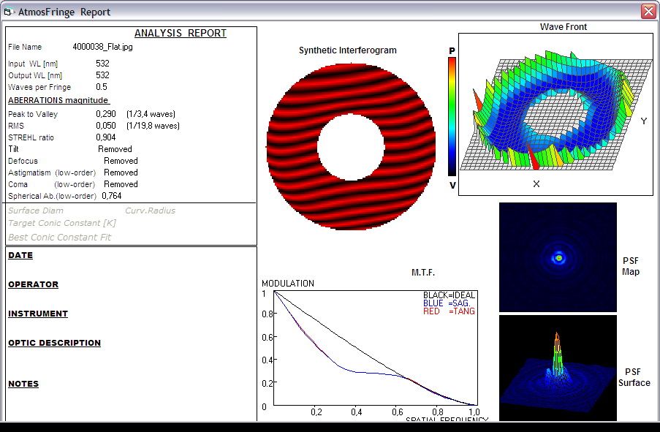Click the Input WL [nm] label
The width and height of the screenshot is (660, 432).
point(33,64)
